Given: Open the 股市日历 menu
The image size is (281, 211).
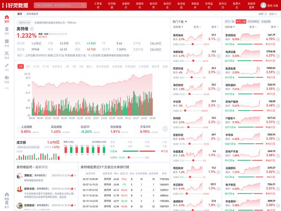Looking at the screenshot, I should 223,5.
